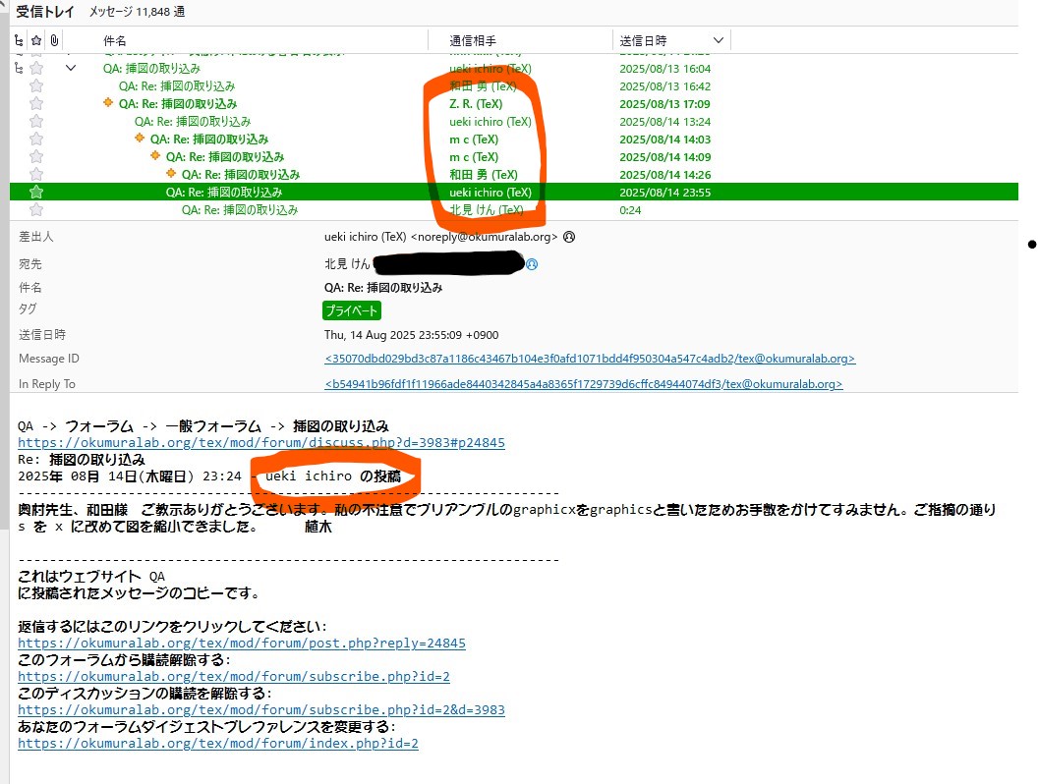Star the message dated 2025/08/13 16:04
The width and height of the screenshot is (1038, 784).
[36, 68]
